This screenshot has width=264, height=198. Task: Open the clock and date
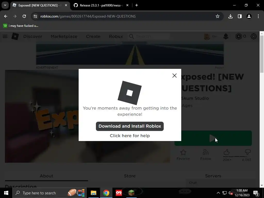coord(242,193)
